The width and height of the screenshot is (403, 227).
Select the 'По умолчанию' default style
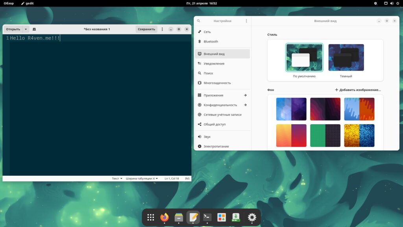[304, 58]
